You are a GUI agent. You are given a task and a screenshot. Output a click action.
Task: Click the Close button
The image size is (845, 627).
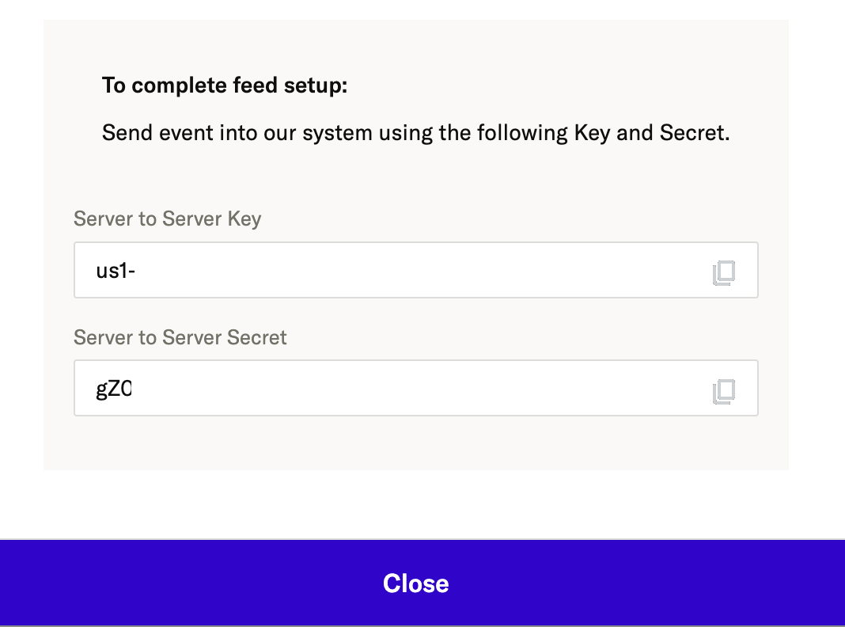422,583
